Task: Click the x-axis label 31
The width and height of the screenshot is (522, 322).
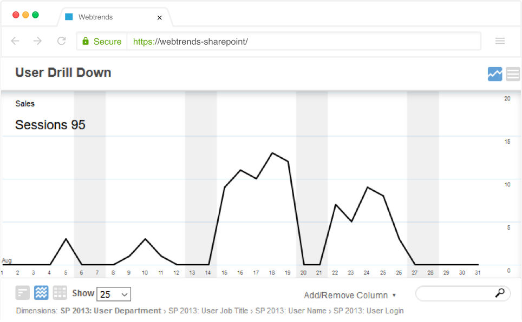Action: point(478,273)
